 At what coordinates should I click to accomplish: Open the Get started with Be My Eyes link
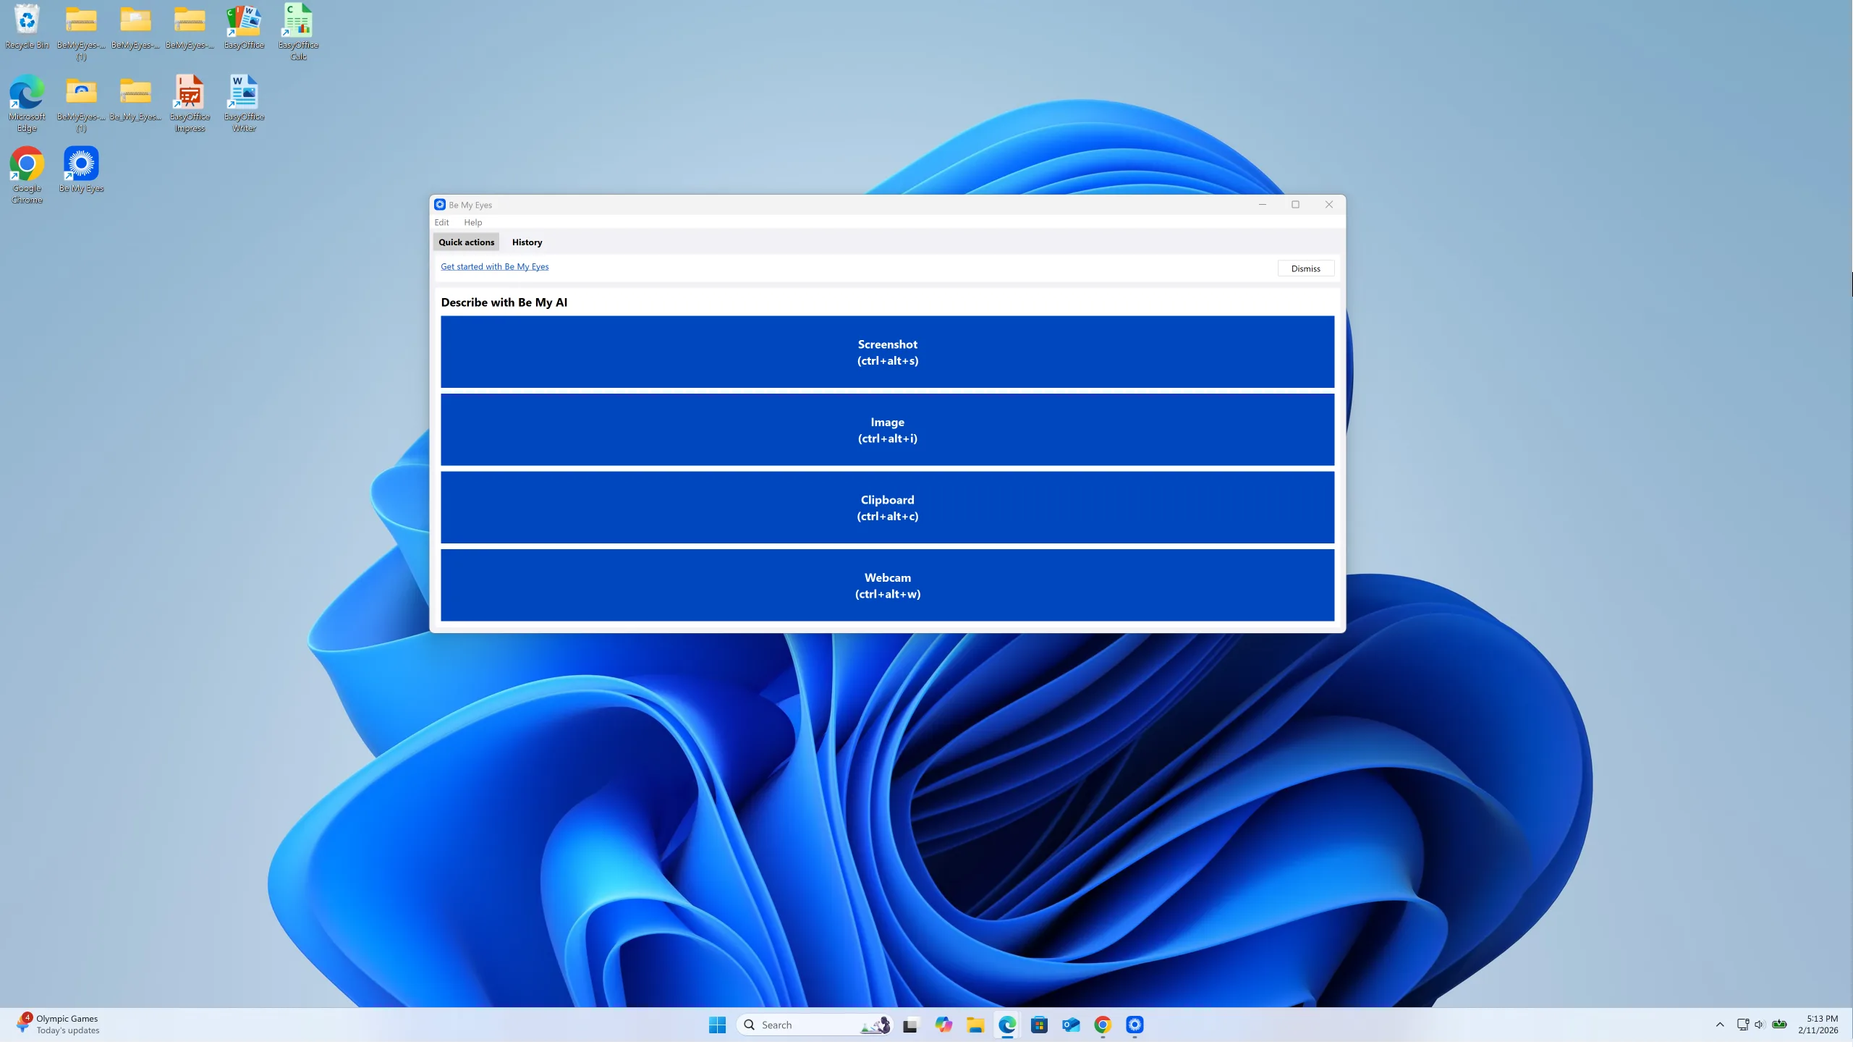[x=494, y=267]
